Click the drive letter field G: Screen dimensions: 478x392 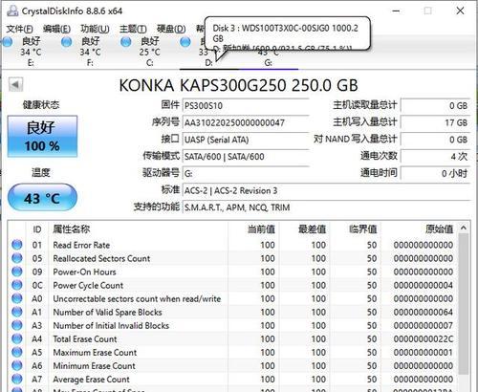(246, 174)
